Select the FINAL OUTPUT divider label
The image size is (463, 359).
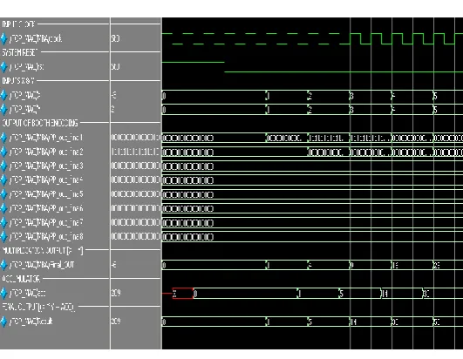click(x=38, y=308)
